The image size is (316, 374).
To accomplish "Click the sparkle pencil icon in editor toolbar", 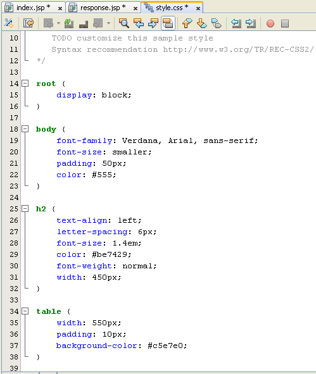I will point(9,23).
